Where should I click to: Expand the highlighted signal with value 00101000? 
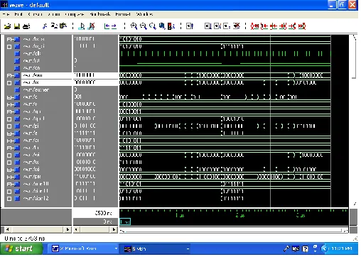(9, 83)
